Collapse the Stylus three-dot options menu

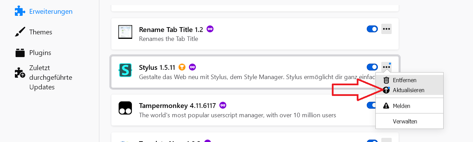[x=386, y=67]
